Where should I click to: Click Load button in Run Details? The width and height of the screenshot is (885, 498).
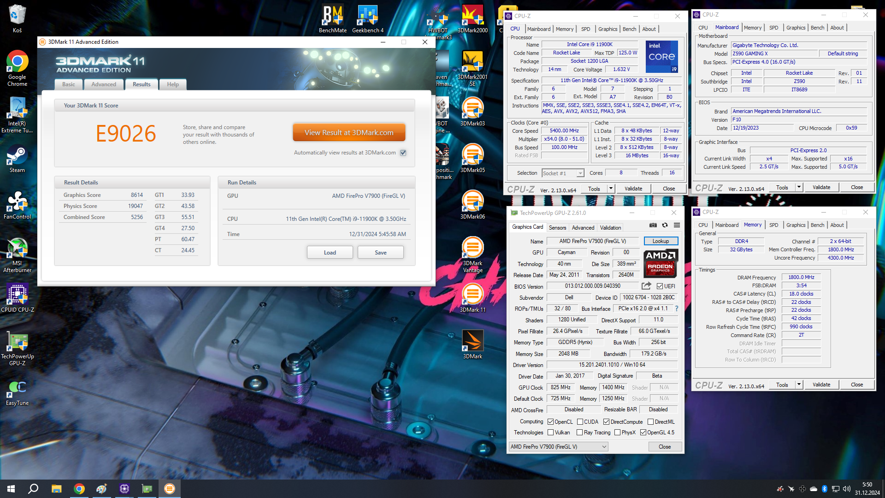point(330,253)
